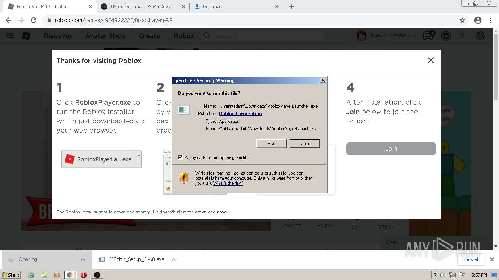Screen dimensions: 499x280
Task: Click the Chrome taskbar icon
Action: (69, 275)
